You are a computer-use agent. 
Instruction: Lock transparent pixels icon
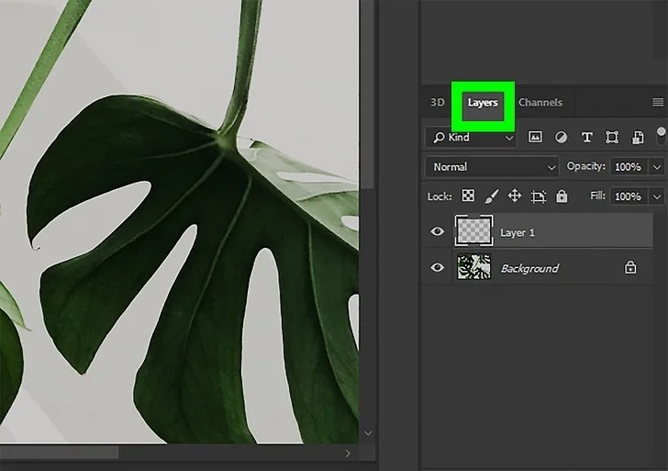click(x=467, y=196)
